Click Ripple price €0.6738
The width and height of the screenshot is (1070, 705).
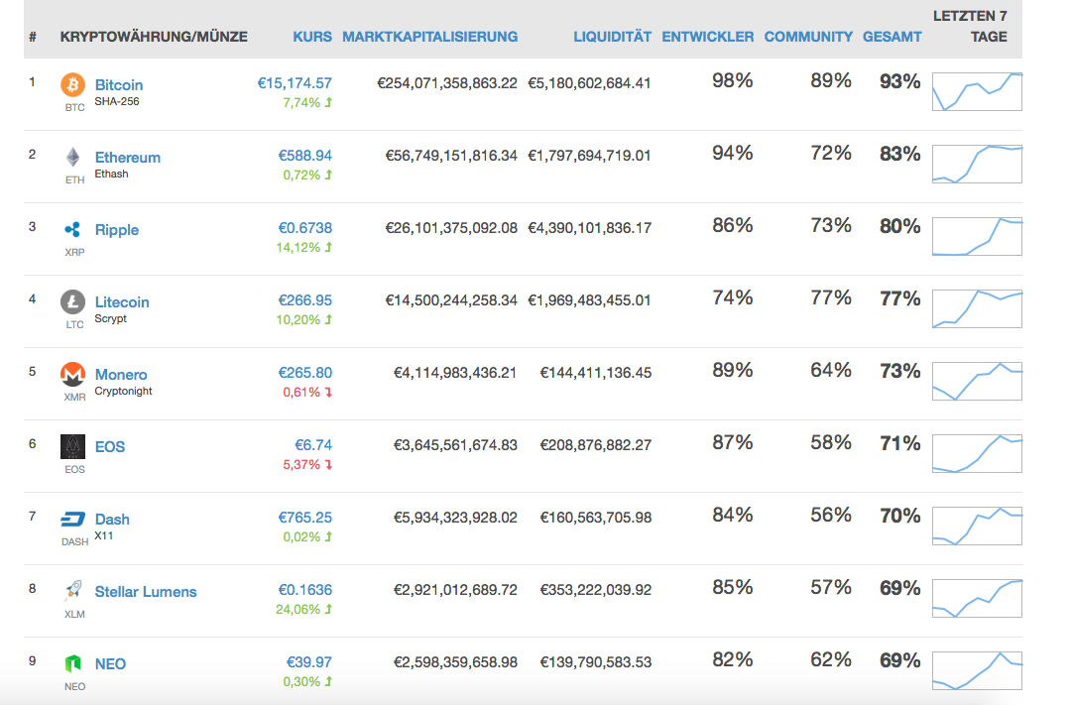[305, 228]
